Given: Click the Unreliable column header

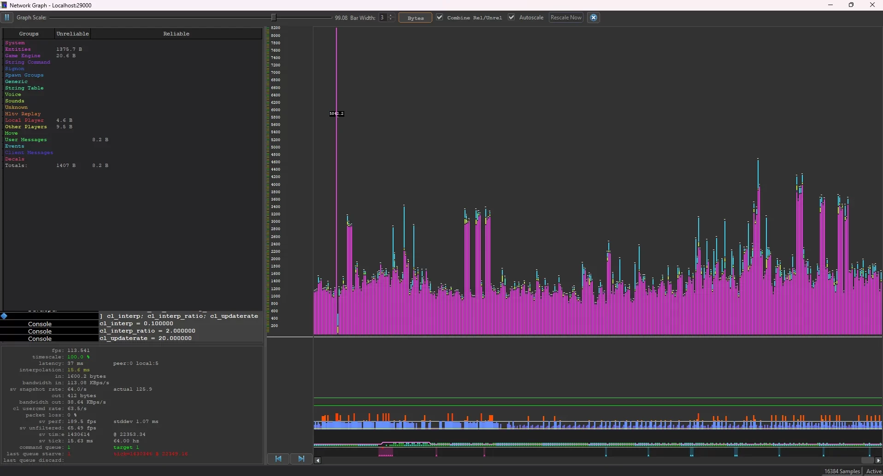Looking at the screenshot, I should coord(72,34).
